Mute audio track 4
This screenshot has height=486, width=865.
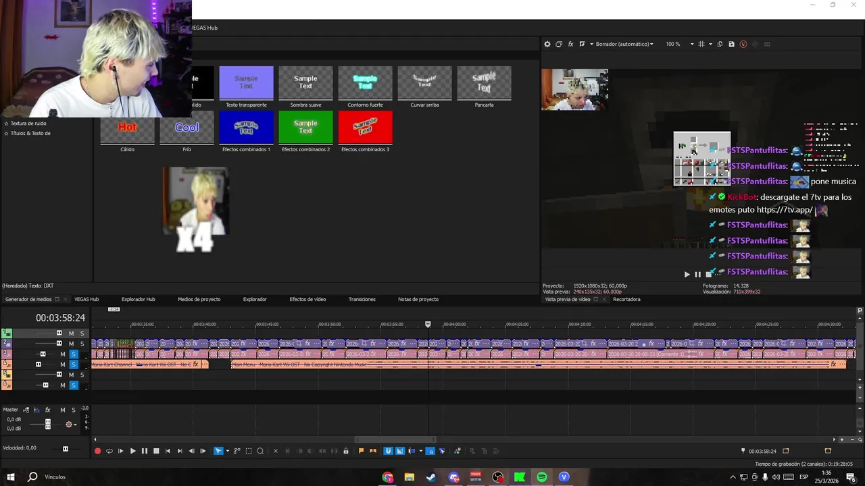(63, 364)
